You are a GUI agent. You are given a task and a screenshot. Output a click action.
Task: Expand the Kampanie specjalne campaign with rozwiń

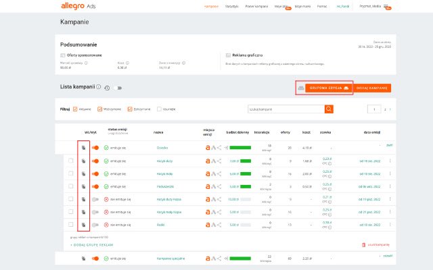(388, 256)
